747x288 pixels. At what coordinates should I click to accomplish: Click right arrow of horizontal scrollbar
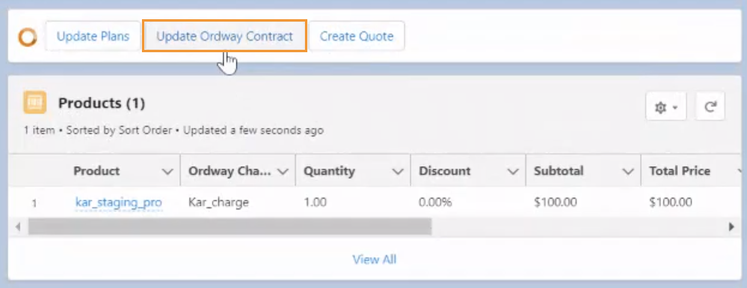[x=731, y=227]
